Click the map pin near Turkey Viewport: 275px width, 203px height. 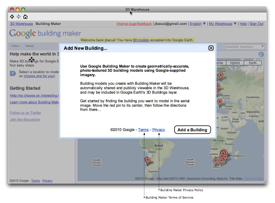[219, 103]
